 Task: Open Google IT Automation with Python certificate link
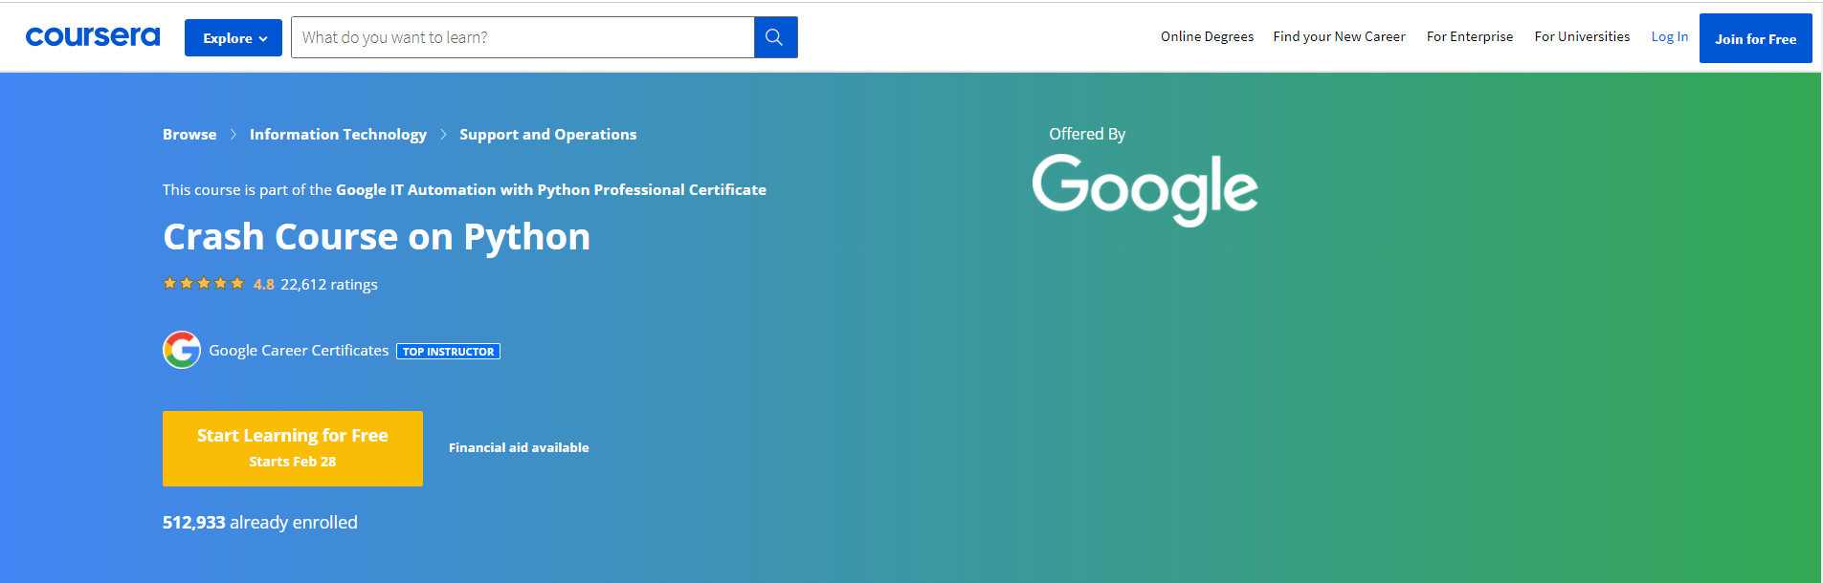(x=551, y=190)
